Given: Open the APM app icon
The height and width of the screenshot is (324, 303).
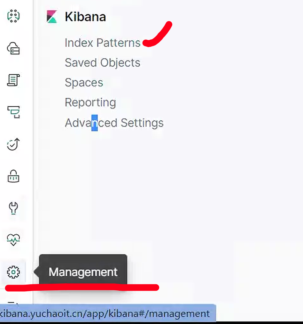Looking at the screenshot, I should pyautogui.click(x=13, y=112).
